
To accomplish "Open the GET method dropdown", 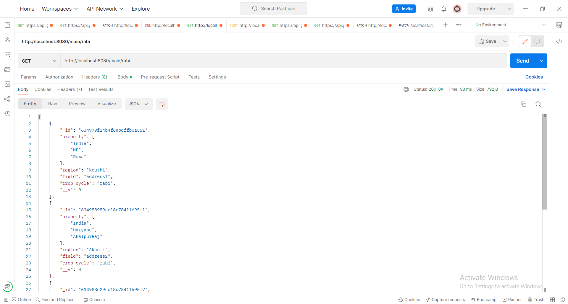I will tap(38, 61).
